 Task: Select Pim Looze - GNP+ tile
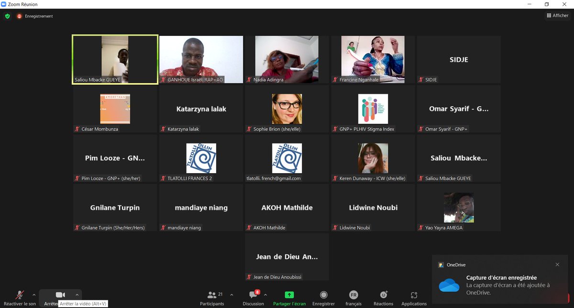point(115,158)
